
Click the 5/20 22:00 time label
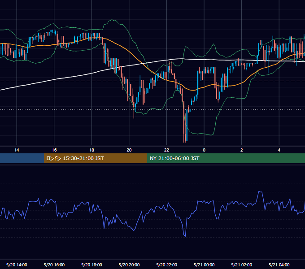pyautogui.click(x=167, y=265)
